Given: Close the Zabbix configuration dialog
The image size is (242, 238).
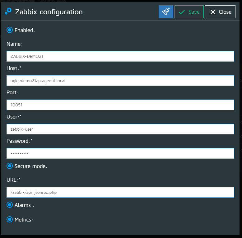Looking at the screenshot, I should (x=220, y=12).
